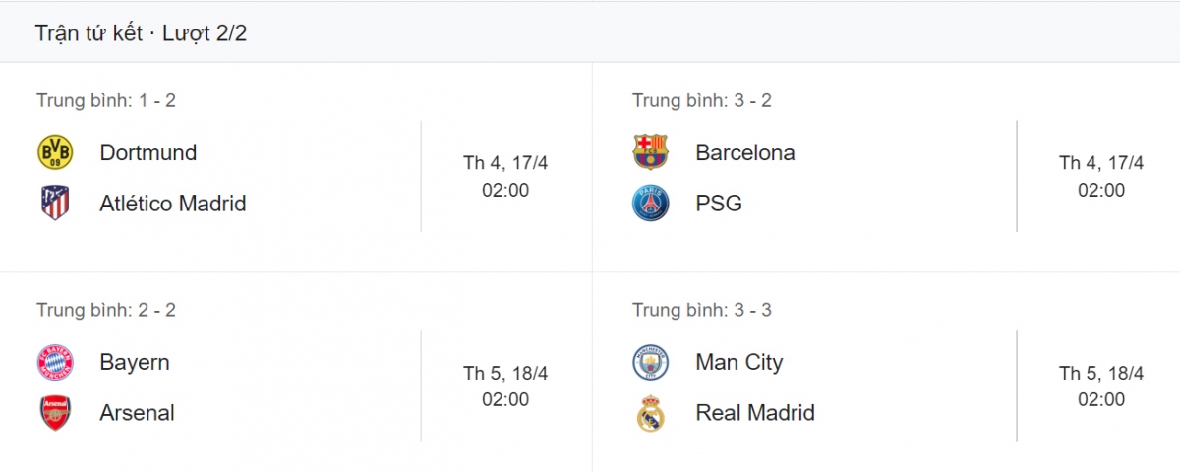1180x472 pixels.
Task: Open the Atlético Madrid team name link
Action: click(173, 204)
